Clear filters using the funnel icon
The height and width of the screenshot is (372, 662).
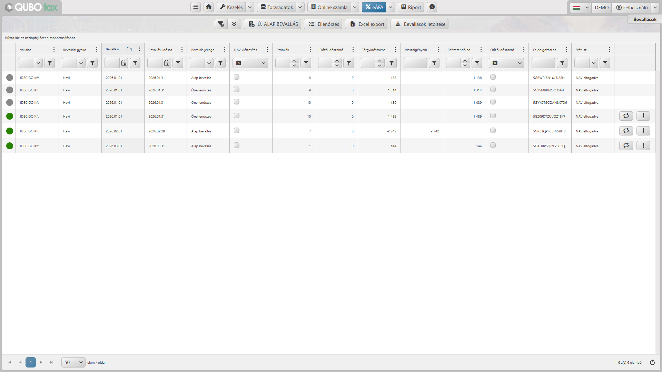pos(221,24)
